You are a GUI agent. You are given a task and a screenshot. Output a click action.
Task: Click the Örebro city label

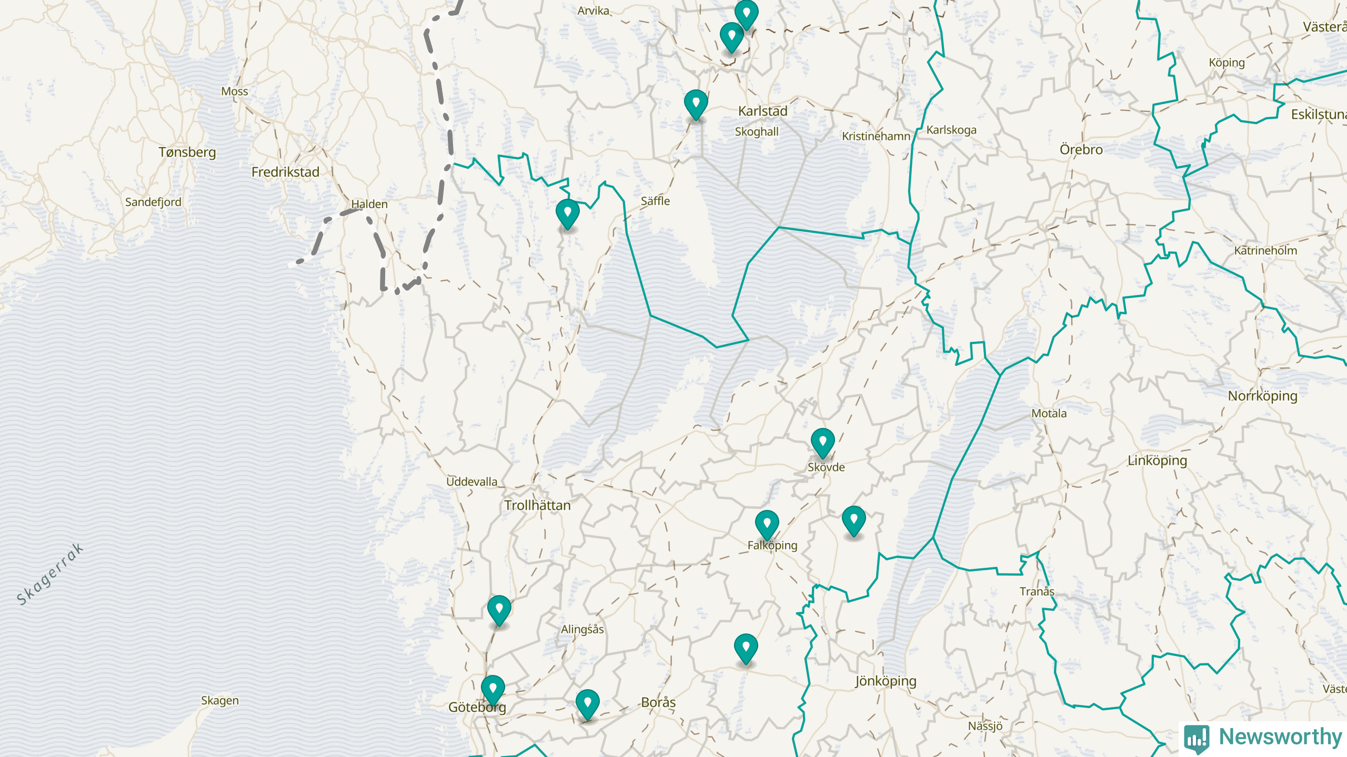[1081, 149]
